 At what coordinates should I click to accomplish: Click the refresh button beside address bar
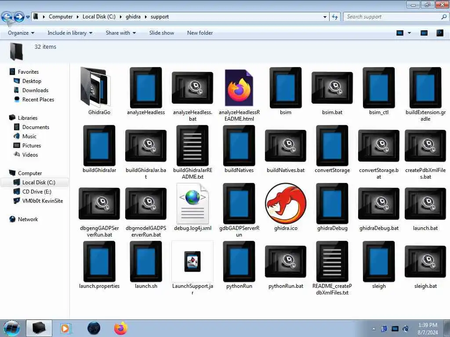point(335,17)
